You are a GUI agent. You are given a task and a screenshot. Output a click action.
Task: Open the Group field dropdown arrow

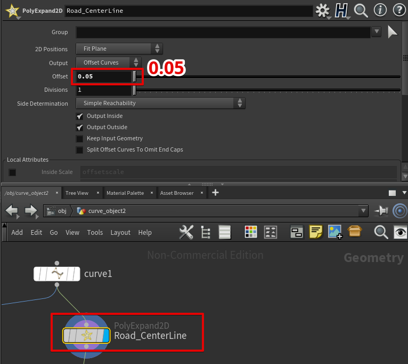[x=376, y=31]
